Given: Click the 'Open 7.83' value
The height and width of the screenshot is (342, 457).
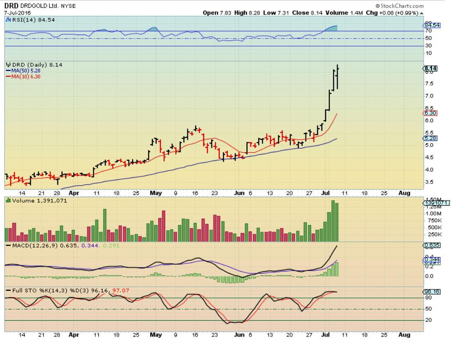Looking at the screenshot, I should point(217,13).
